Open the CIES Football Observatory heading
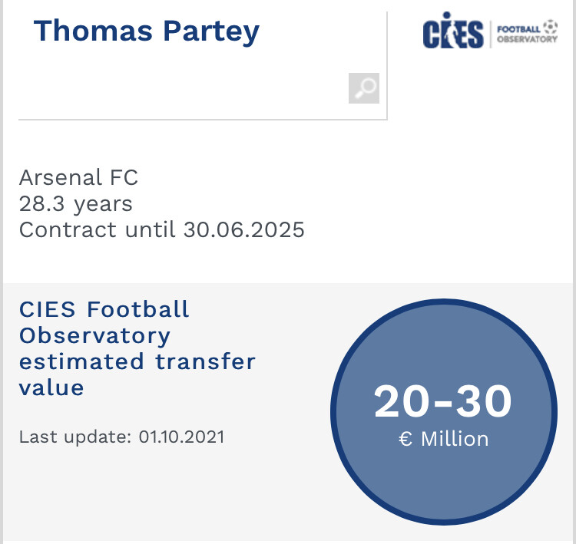Image resolution: width=576 pixels, height=544 pixels. 104,322
